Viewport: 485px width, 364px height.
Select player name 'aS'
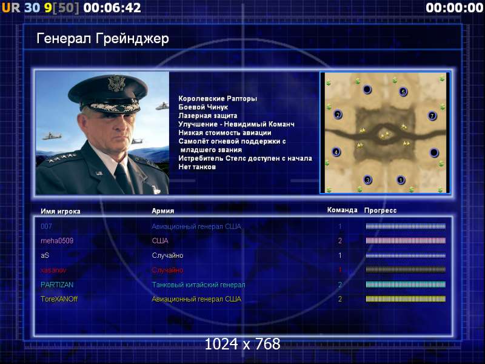point(45,255)
